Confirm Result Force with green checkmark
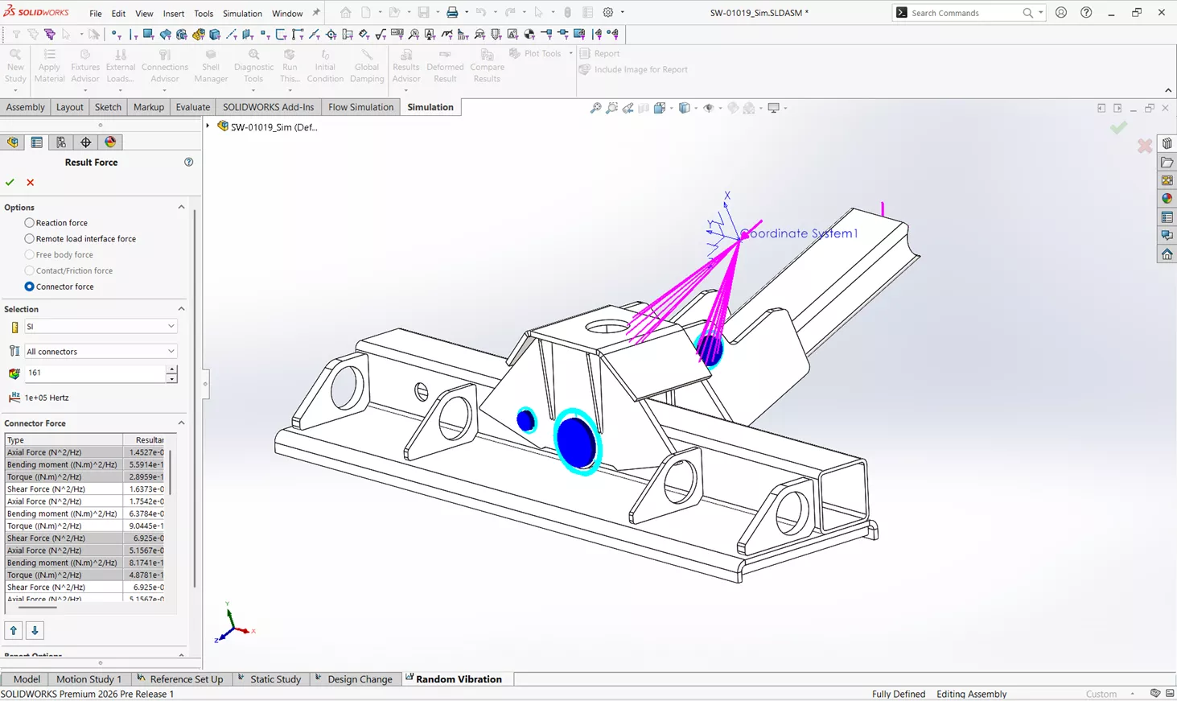1177x701 pixels. (10, 182)
